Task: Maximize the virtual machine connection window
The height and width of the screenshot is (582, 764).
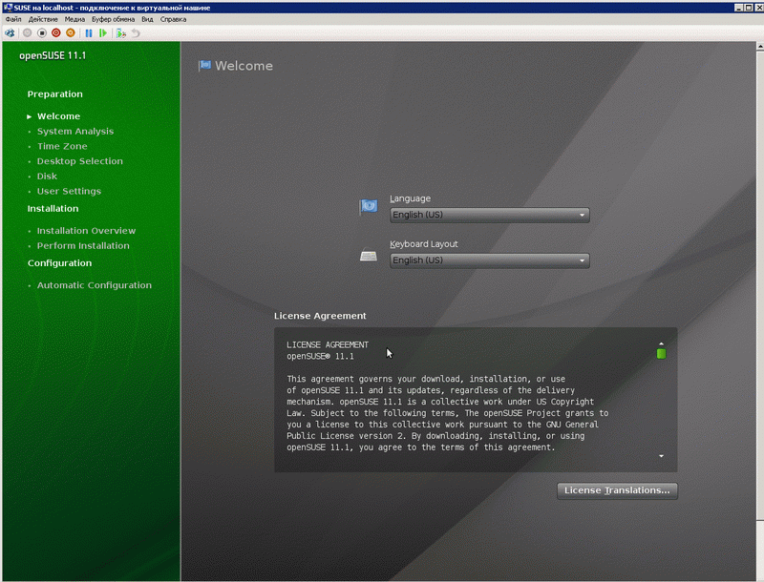Action: pos(749,8)
